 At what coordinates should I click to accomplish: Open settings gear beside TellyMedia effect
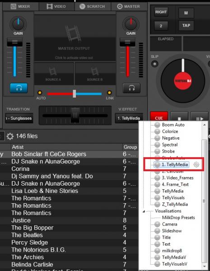pyautogui.click(x=196, y=164)
